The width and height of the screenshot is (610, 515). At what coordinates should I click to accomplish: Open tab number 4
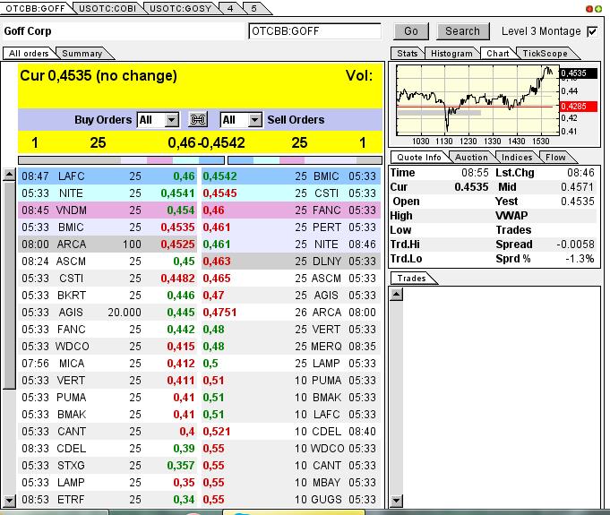pos(230,9)
